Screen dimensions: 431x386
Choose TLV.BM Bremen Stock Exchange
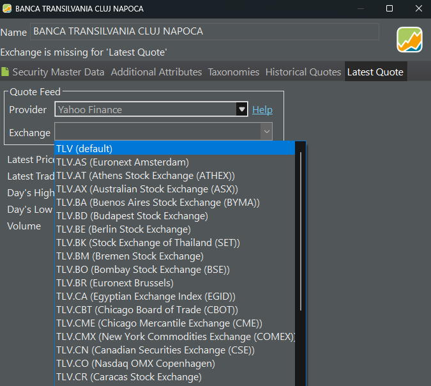[x=174, y=256]
